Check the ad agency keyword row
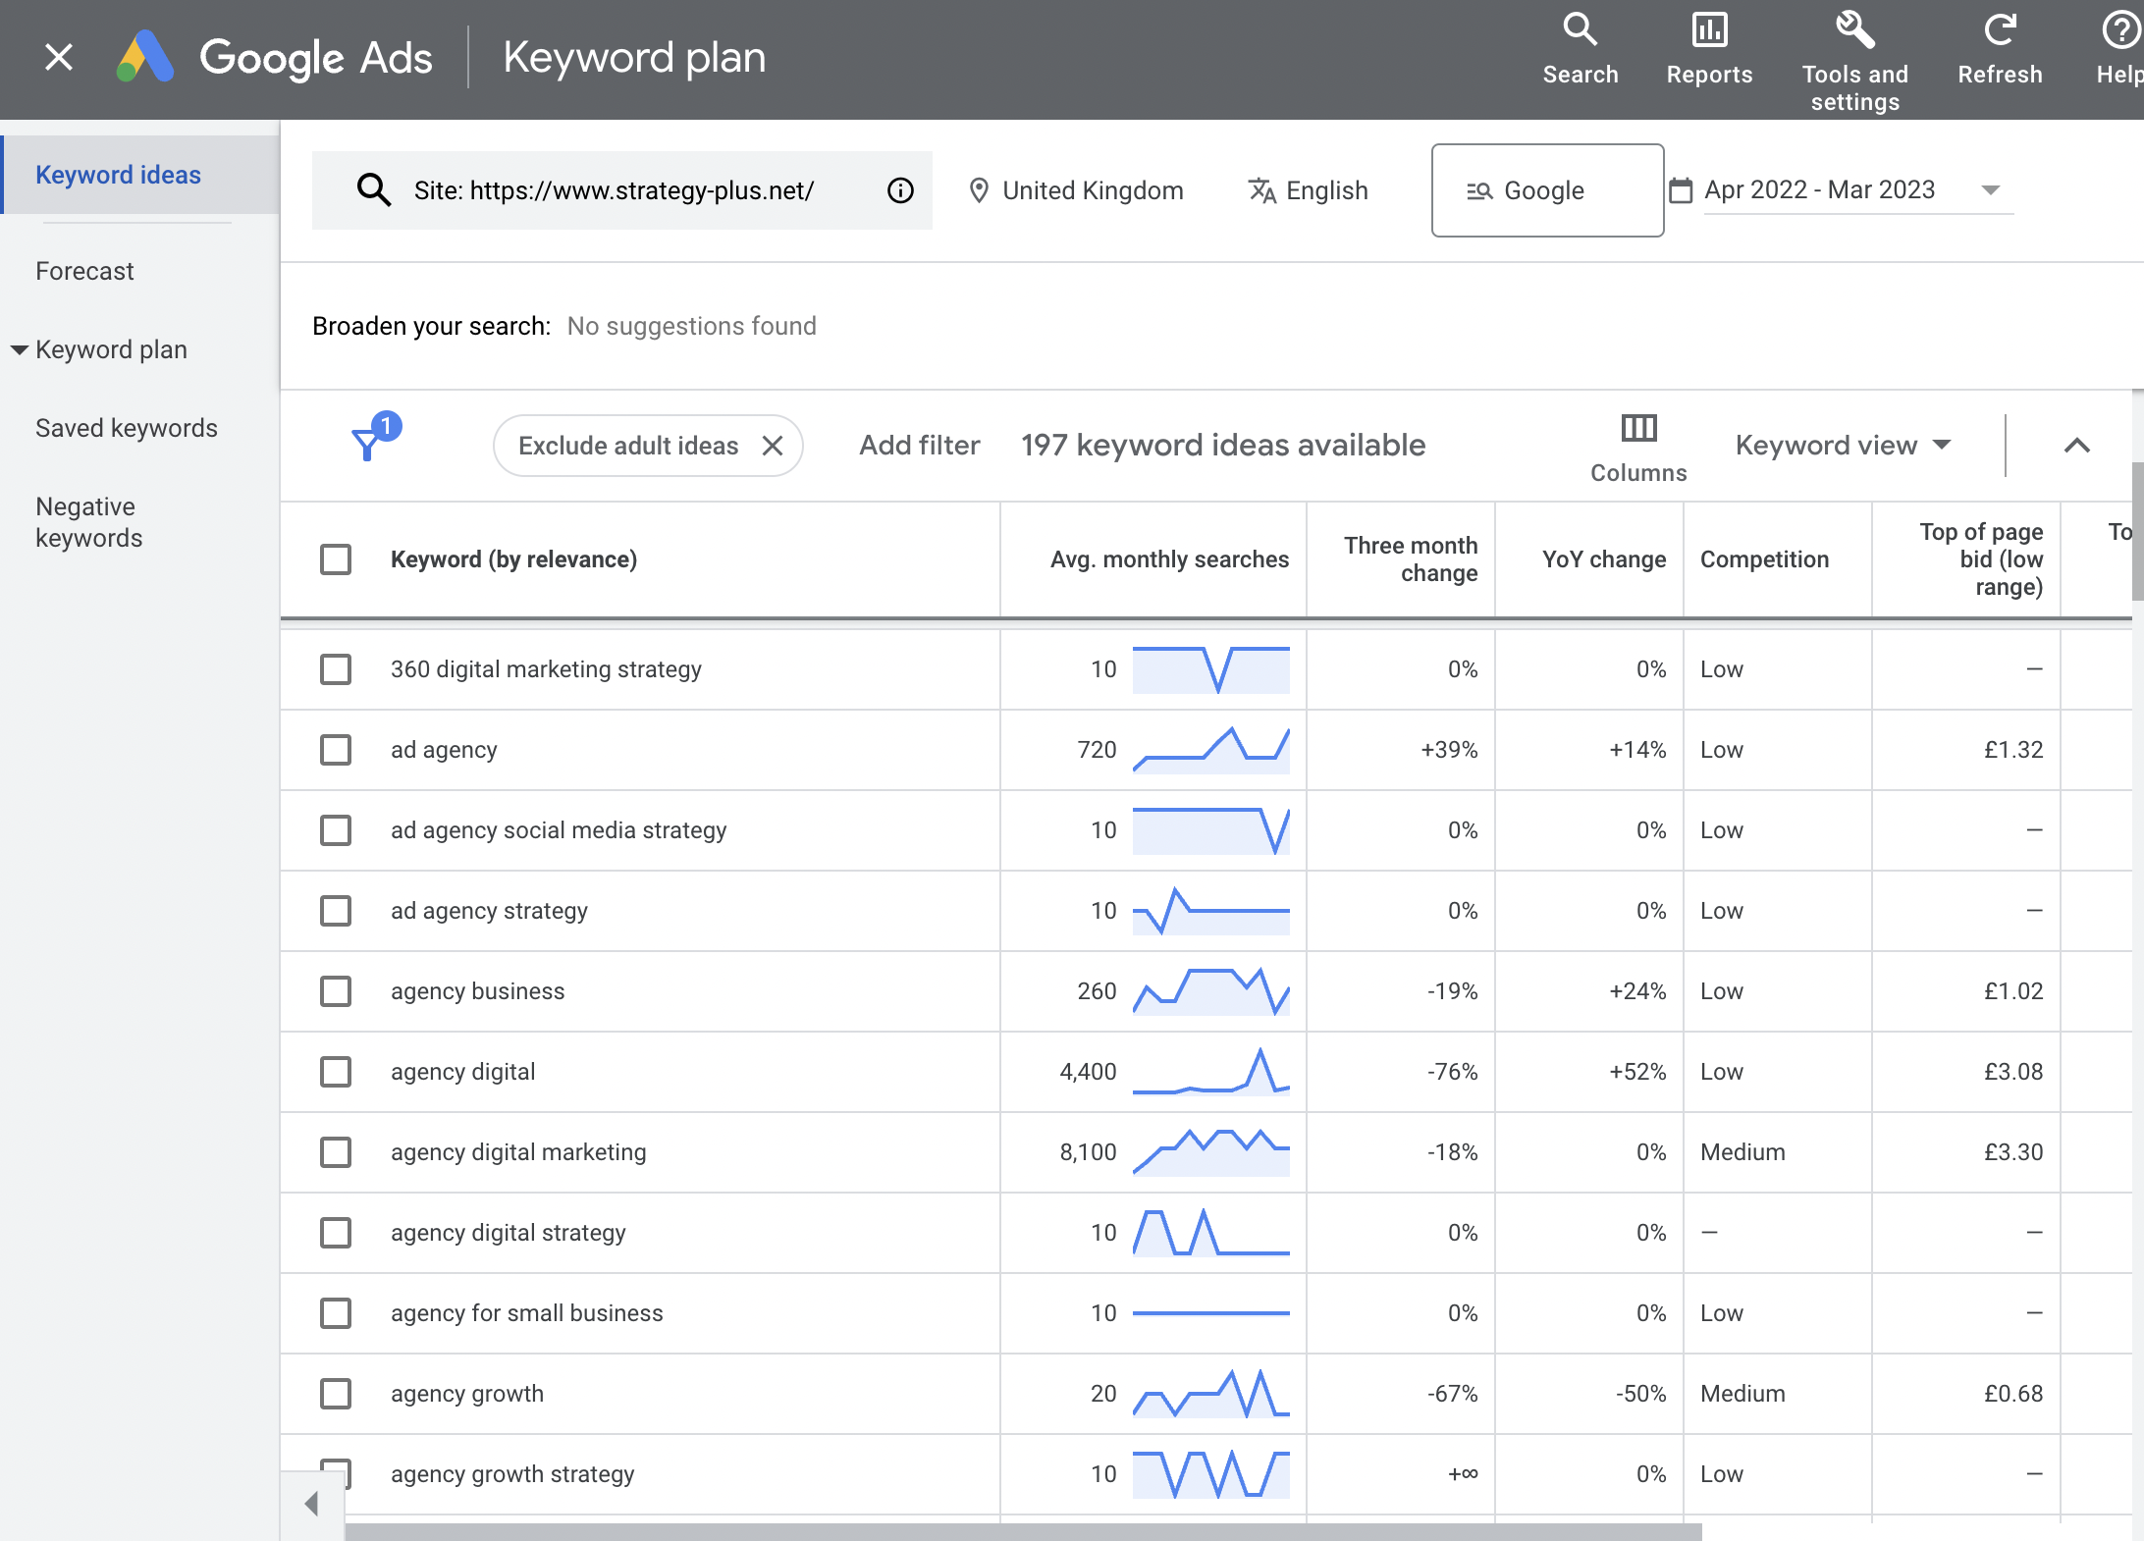This screenshot has height=1541, width=2144. tap(336, 750)
